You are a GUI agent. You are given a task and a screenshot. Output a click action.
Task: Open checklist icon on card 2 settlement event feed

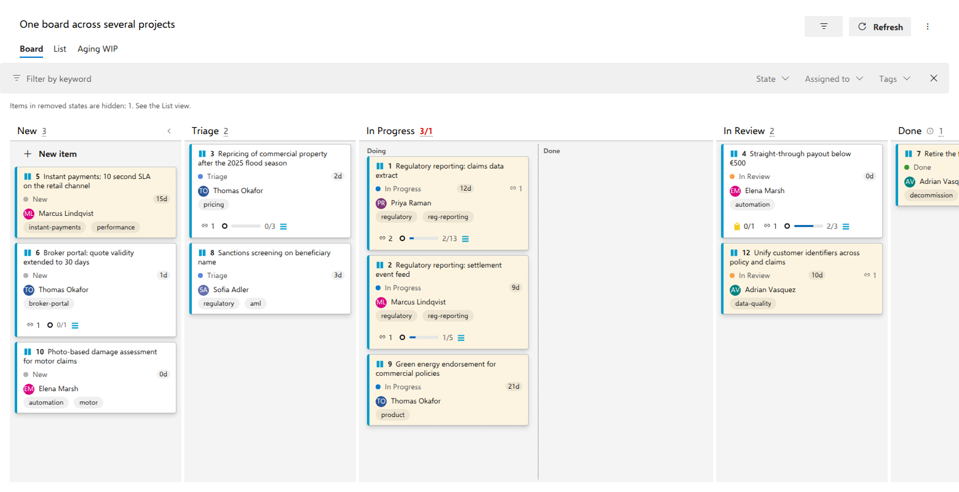tap(461, 338)
